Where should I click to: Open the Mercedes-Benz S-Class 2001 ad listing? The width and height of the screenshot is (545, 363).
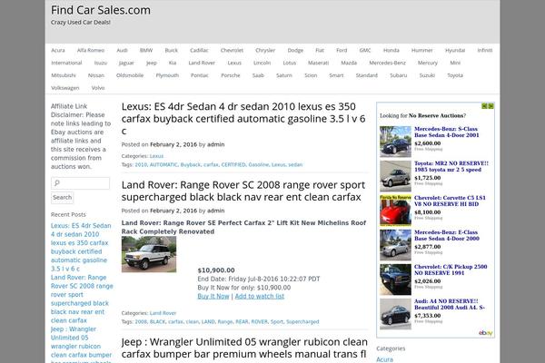(447, 132)
